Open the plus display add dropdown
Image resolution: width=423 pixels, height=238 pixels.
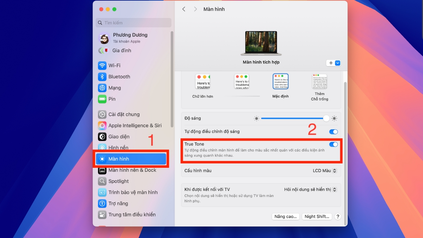(333, 63)
